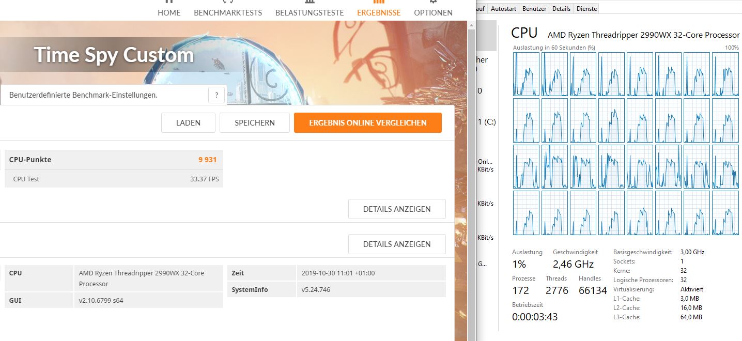Click the CPU Test row label

[x=26, y=179]
